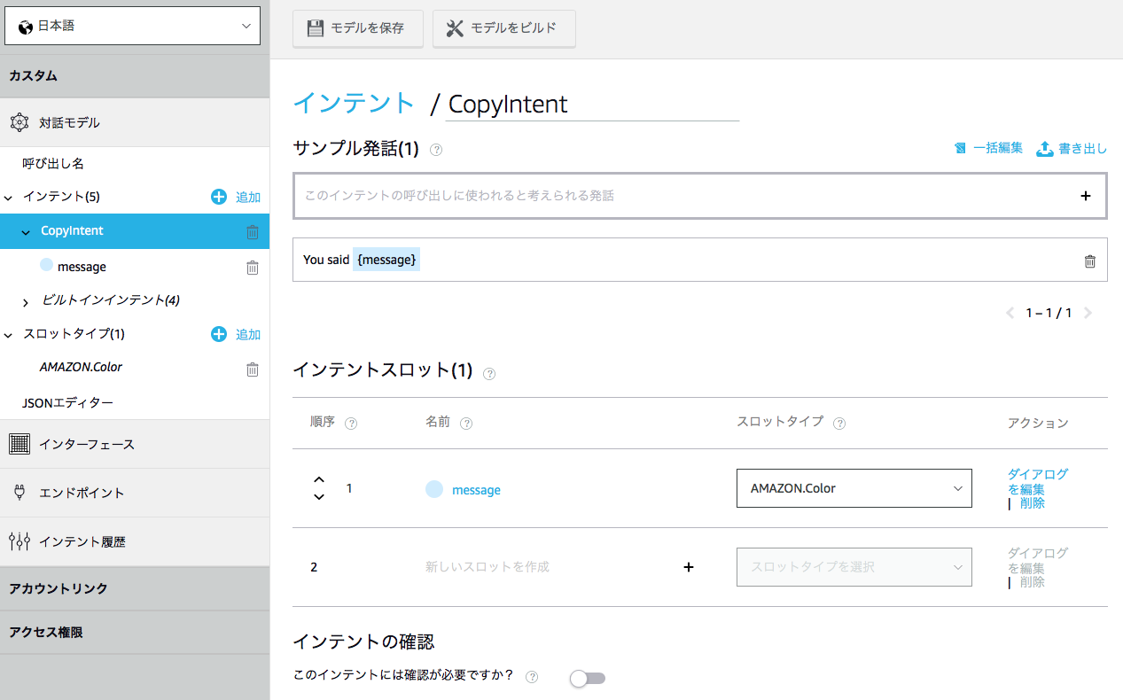
Task: Open ビルトインインテント(4) in sidebar
Action: click(x=111, y=300)
